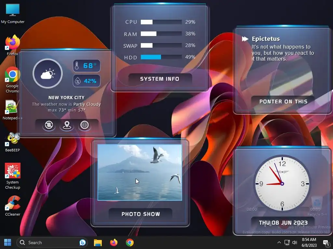Click the thermometer temperature 68° badge
The image size is (333, 249).
pyautogui.click(x=87, y=66)
